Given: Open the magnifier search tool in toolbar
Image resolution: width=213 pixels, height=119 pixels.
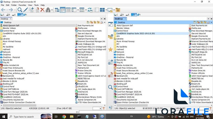Looking at the screenshot, I should click(x=20, y=10).
